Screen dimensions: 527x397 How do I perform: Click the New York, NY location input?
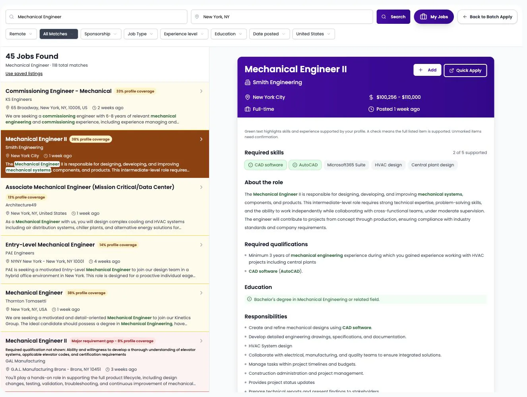coord(282,17)
